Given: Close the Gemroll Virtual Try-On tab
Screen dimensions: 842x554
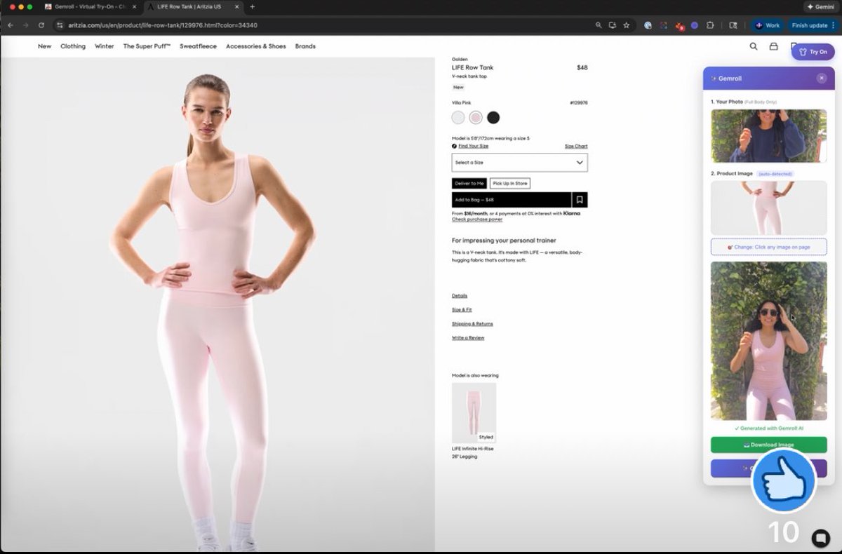Looking at the screenshot, I should (x=134, y=6).
